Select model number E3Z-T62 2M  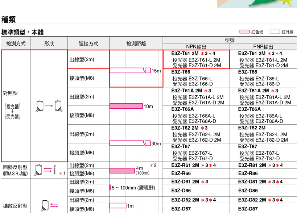(x=185, y=128)
